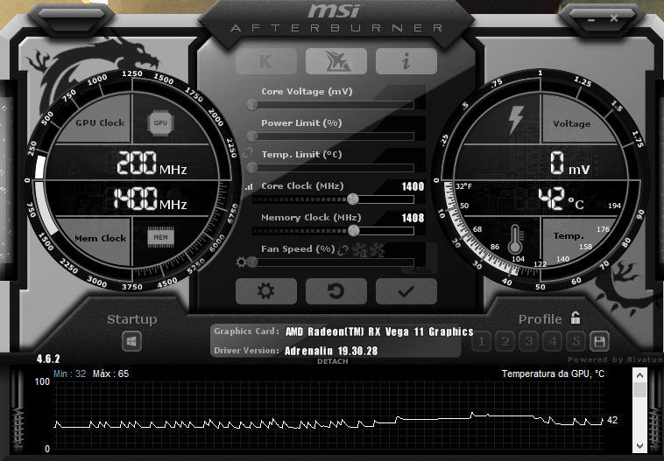Open settings with the gear button

coord(266,291)
